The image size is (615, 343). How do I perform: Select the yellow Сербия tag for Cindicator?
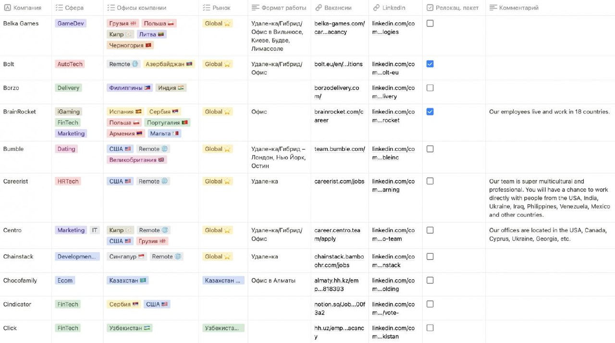point(123,304)
